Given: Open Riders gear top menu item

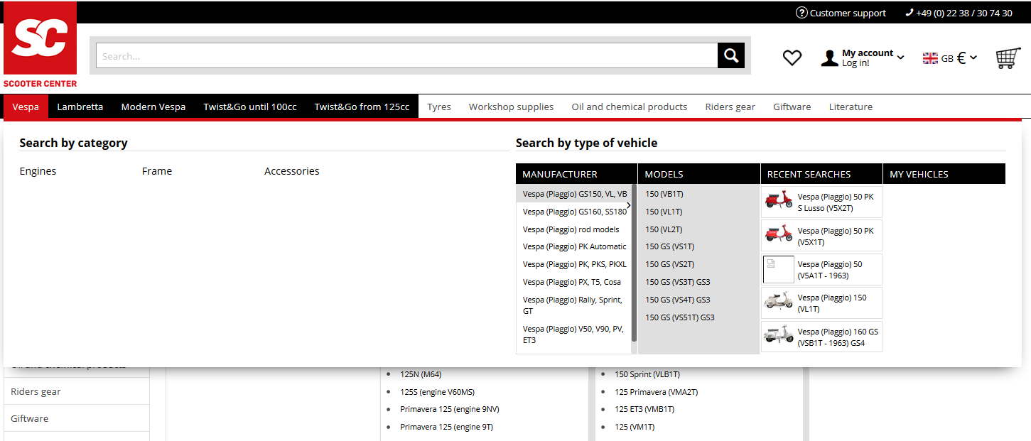Looking at the screenshot, I should tap(730, 107).
